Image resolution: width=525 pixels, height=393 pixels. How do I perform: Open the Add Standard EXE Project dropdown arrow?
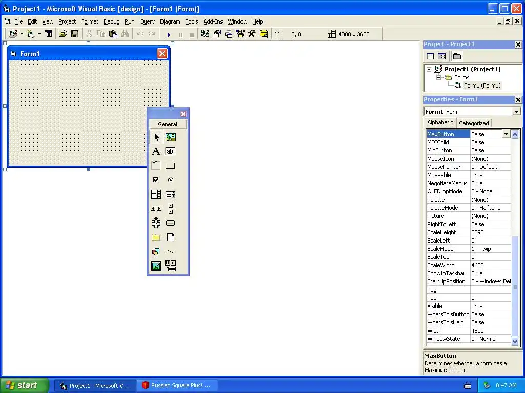tap(22, 34)
